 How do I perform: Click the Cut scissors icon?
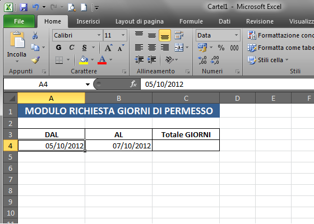35,35
